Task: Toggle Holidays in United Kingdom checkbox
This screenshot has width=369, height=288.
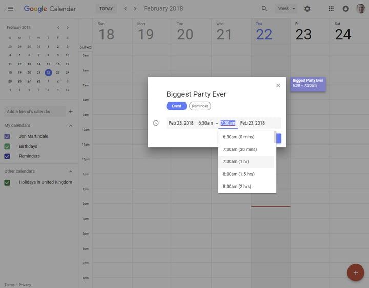Action: (7, 182)
